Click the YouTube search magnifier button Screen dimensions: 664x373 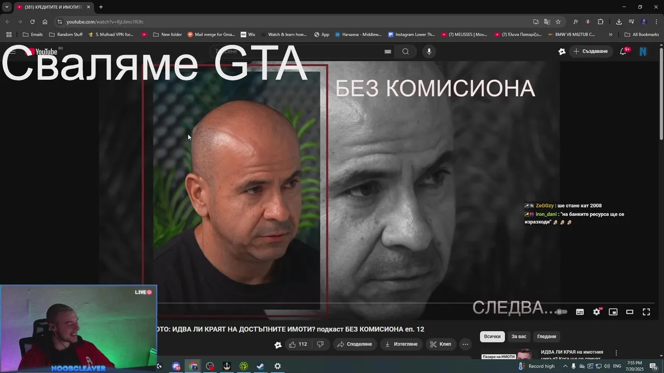406,51
